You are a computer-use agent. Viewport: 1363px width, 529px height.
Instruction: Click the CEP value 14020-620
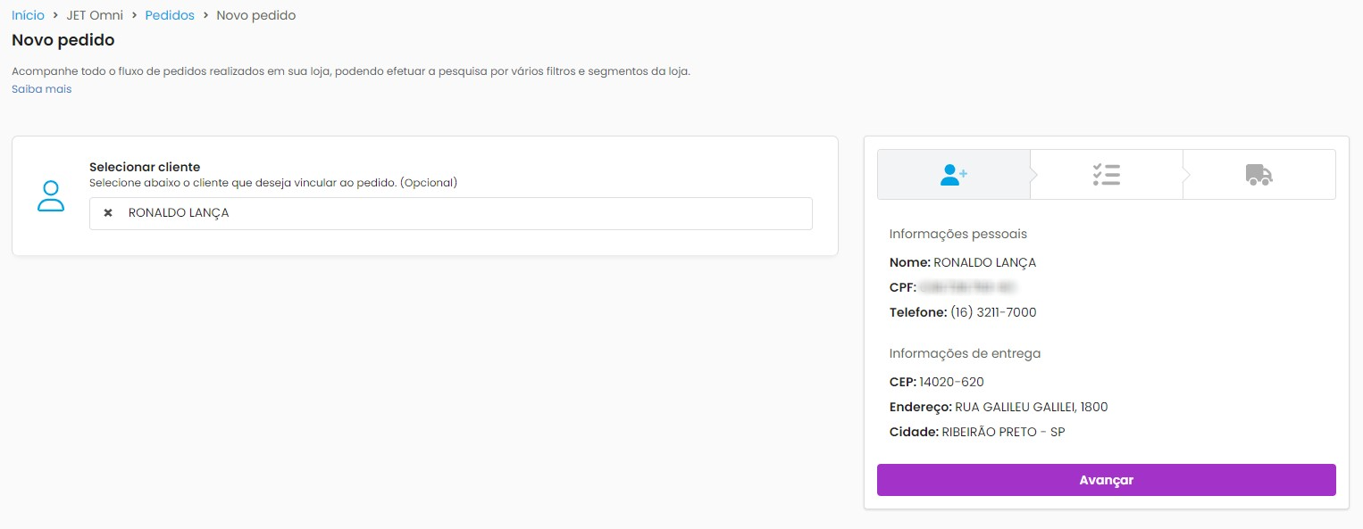pyautogui.click(x=951, y=382)
